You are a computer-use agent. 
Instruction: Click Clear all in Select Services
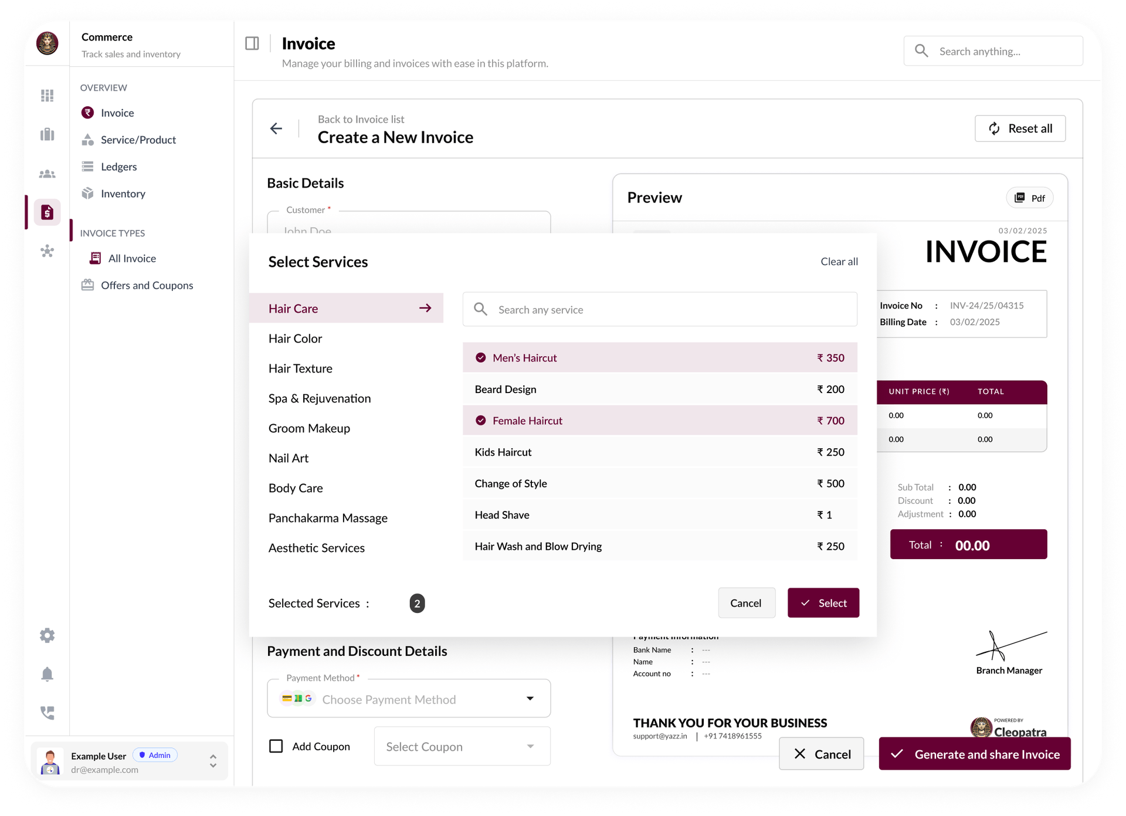pos(839,262)
